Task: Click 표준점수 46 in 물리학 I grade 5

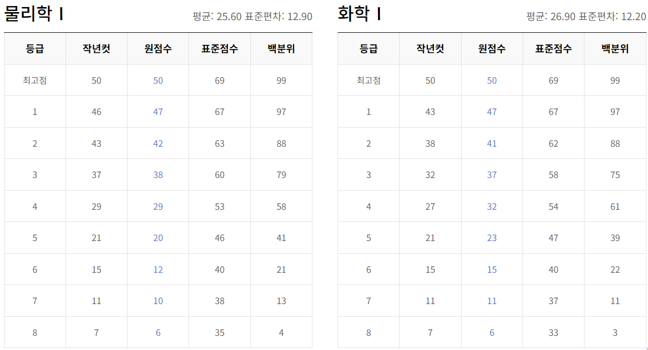Action: pos(220,238)
